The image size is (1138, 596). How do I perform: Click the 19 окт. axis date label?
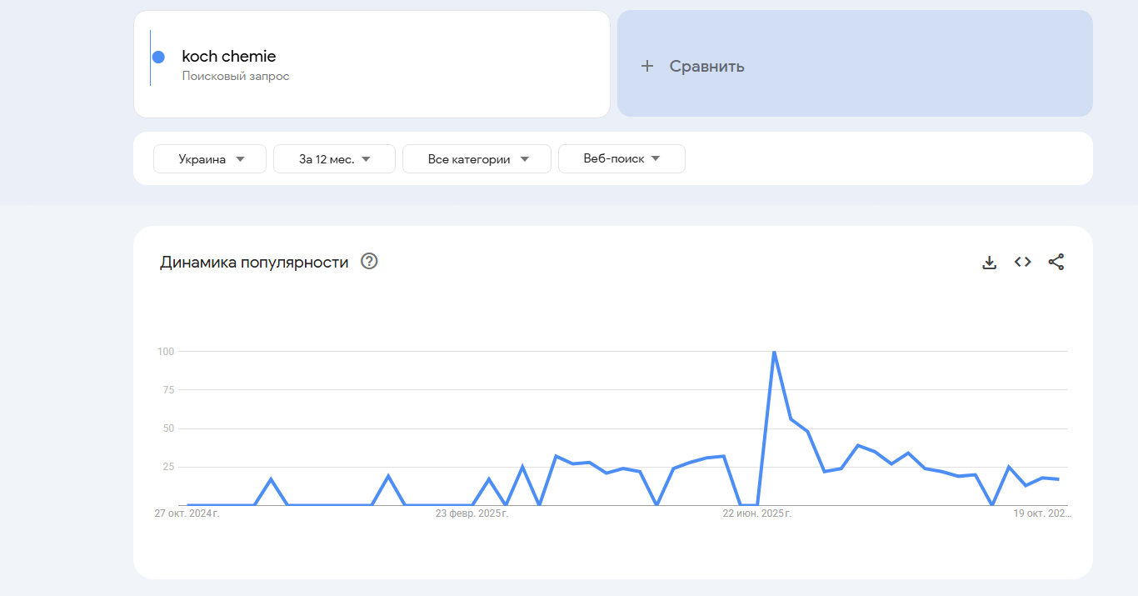(x=1041, y=513)
